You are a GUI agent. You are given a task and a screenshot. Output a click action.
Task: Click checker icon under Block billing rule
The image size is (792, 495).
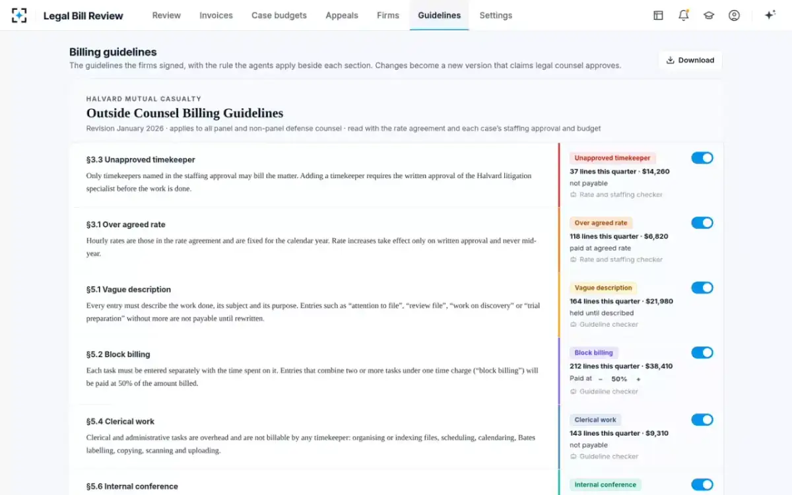(573, 391)
